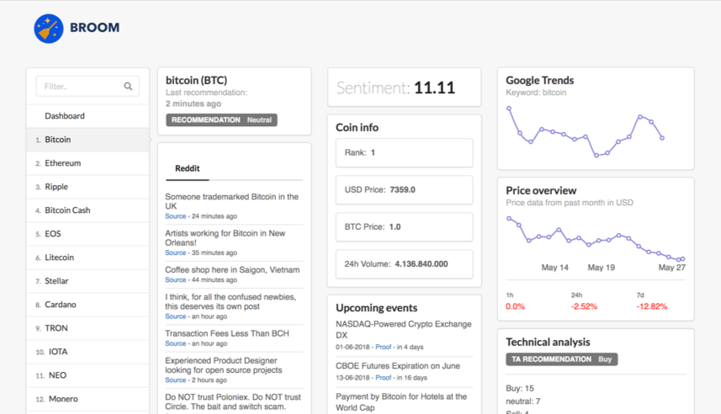Image resolution: width=721 pixels, height=414 pixels.
Task: Click the Rank: 1 field
Action: (404, 152)
